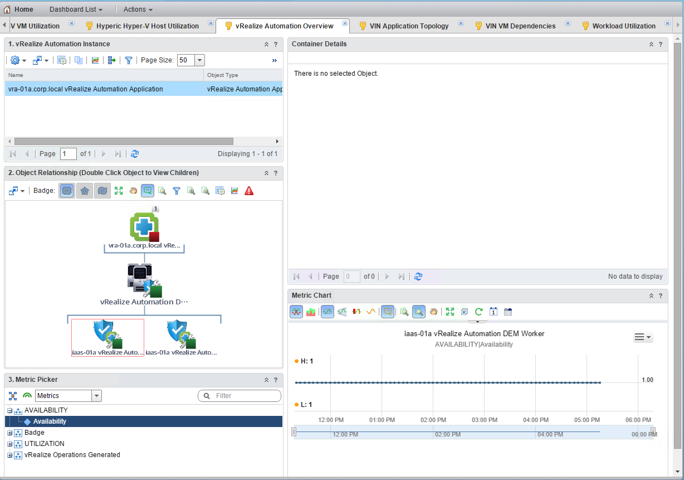
Task: Click zoom out on the Object Relationship toolbar
Action: tap(206, 191)
